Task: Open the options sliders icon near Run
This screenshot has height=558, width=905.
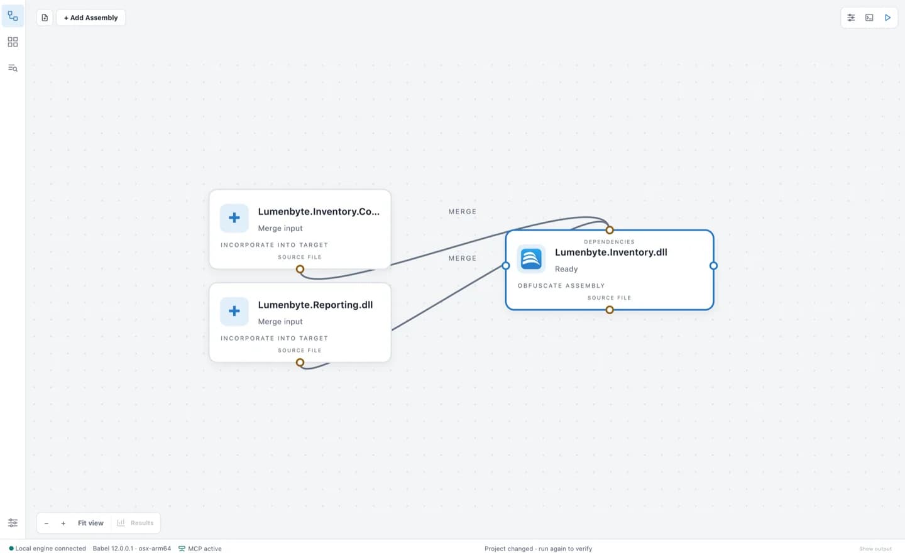Action: coord(851,18)
